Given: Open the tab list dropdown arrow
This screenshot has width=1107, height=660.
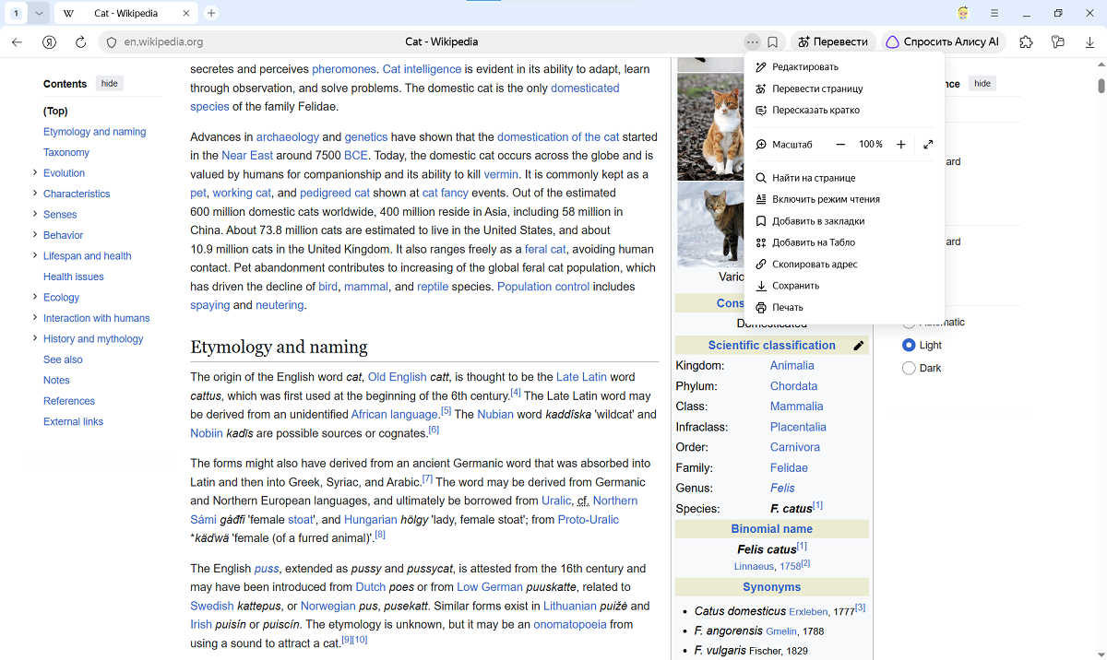Looking at the screenshot, I should (39, 14).
